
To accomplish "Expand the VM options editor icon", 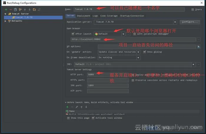I will (x=198, y=47).
